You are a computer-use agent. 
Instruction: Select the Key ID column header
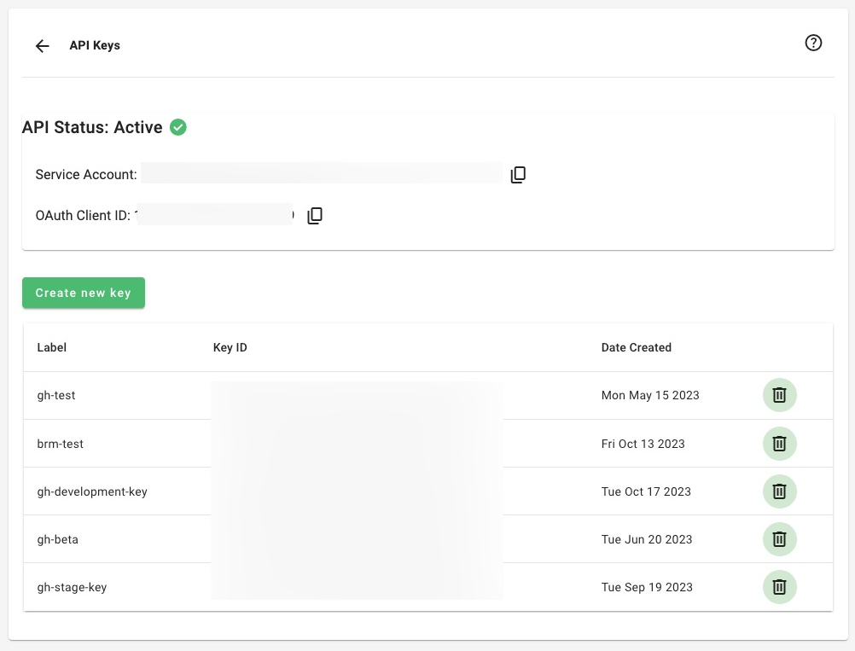click(x=230, y=347)
